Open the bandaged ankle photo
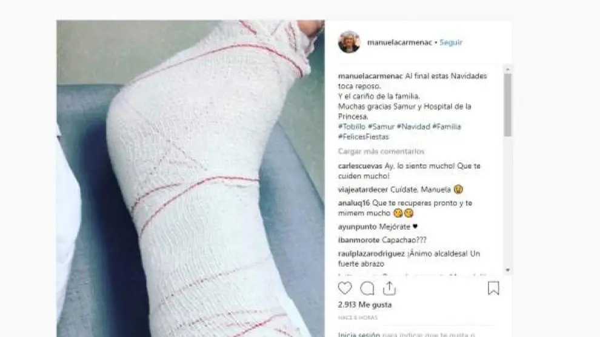 click(190, 178)
